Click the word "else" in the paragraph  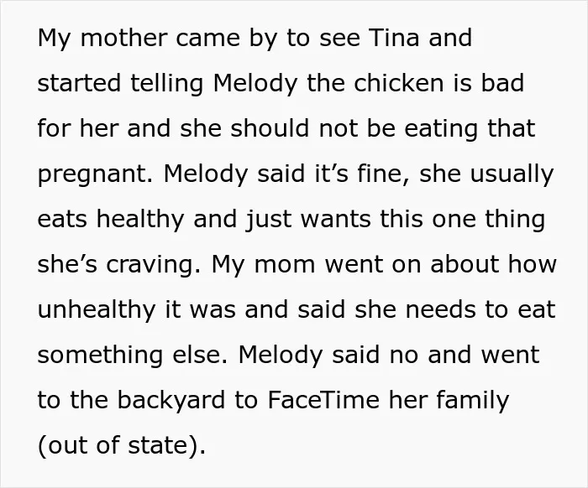point(197,355)
